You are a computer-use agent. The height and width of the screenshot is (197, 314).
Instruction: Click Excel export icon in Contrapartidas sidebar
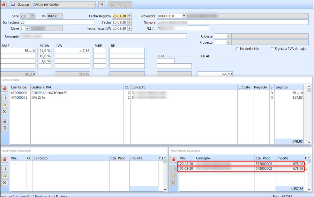pos(4,128)
